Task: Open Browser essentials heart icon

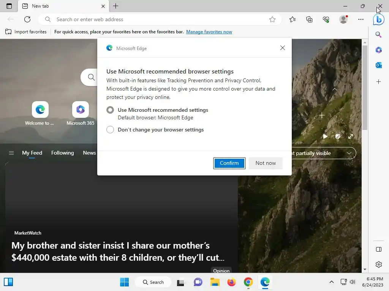Action: 326,19
